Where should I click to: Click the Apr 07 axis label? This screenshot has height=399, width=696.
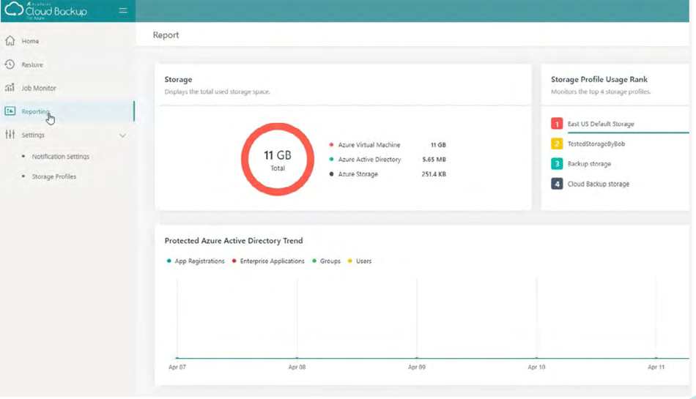pyautogui.click(x=177, y=367)
